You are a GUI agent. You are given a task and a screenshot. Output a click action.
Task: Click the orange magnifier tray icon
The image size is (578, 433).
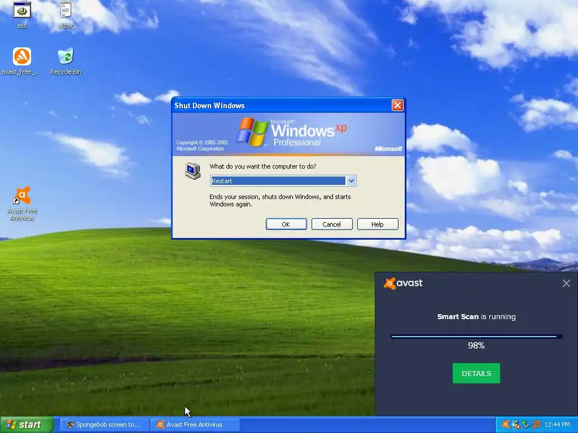click(536, 425)
